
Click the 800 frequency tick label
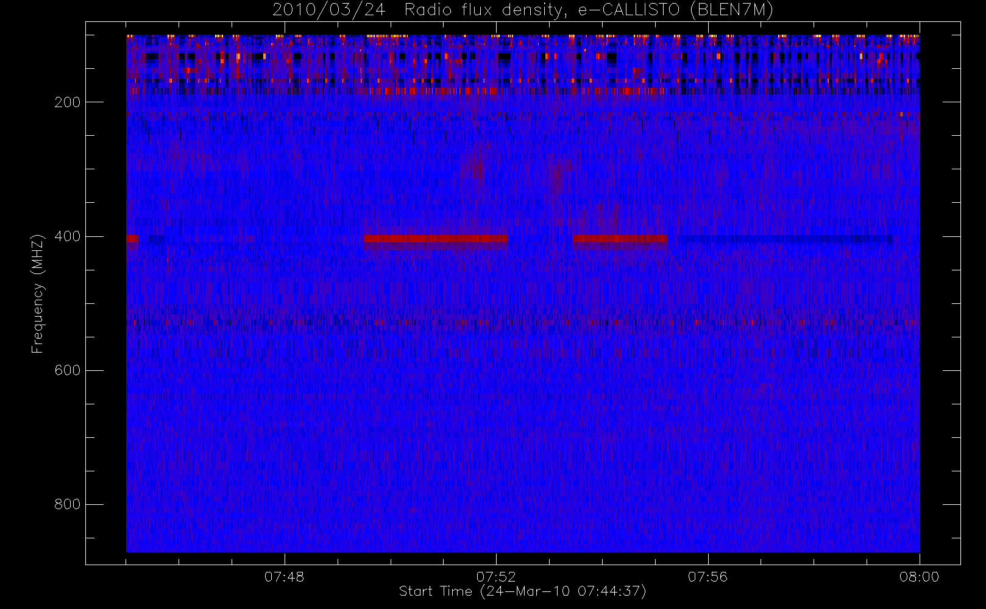[67, 504]
